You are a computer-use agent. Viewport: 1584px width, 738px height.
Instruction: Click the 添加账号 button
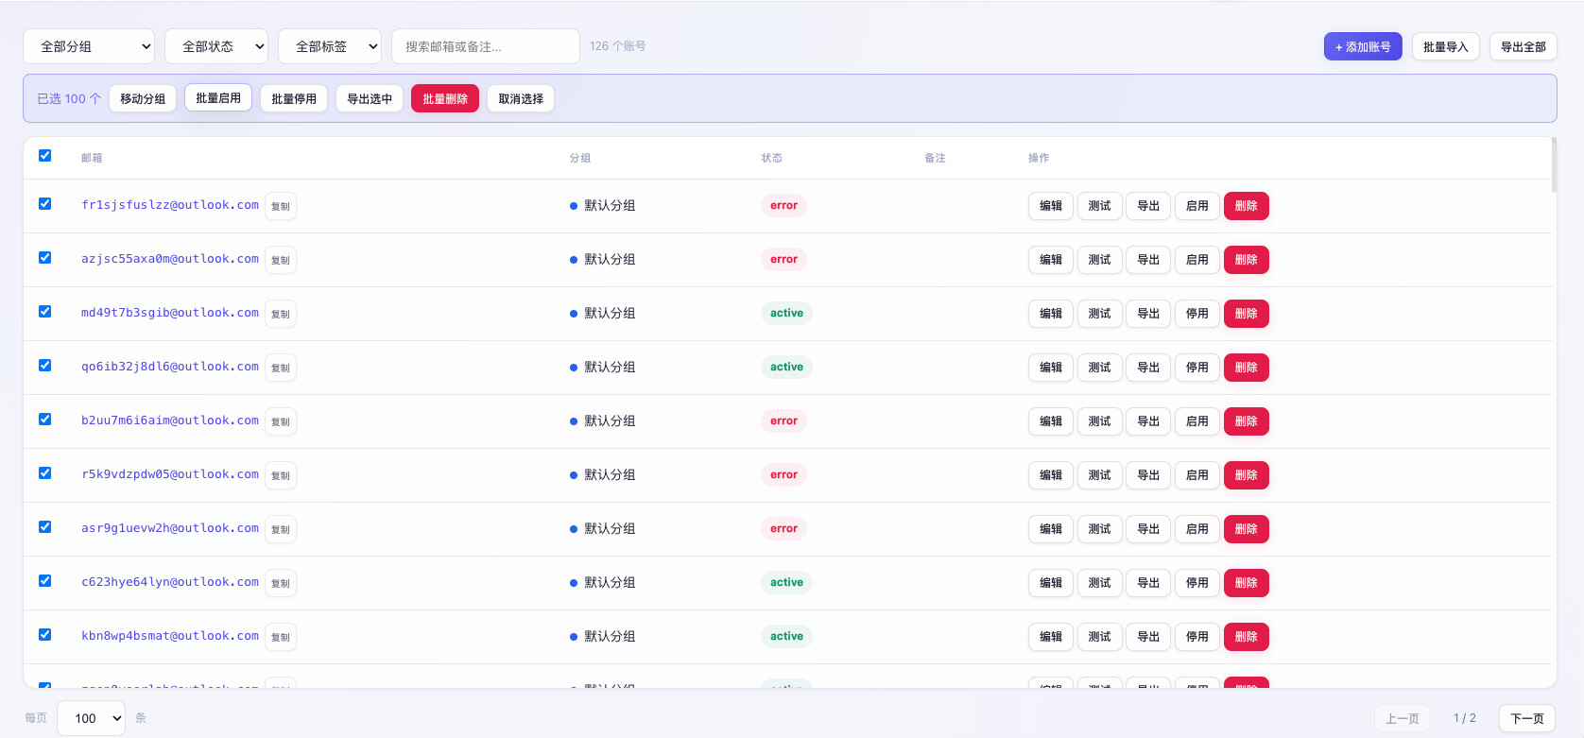(1363, 46)
